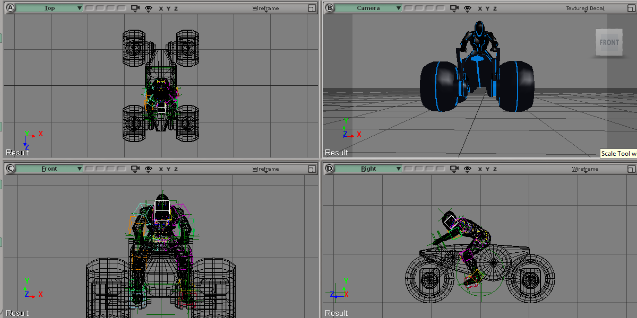The width and height of the screenshot is (637, 318).
Task: Toggle the Y axis button in Front viewport
Action: coord(168,169)
